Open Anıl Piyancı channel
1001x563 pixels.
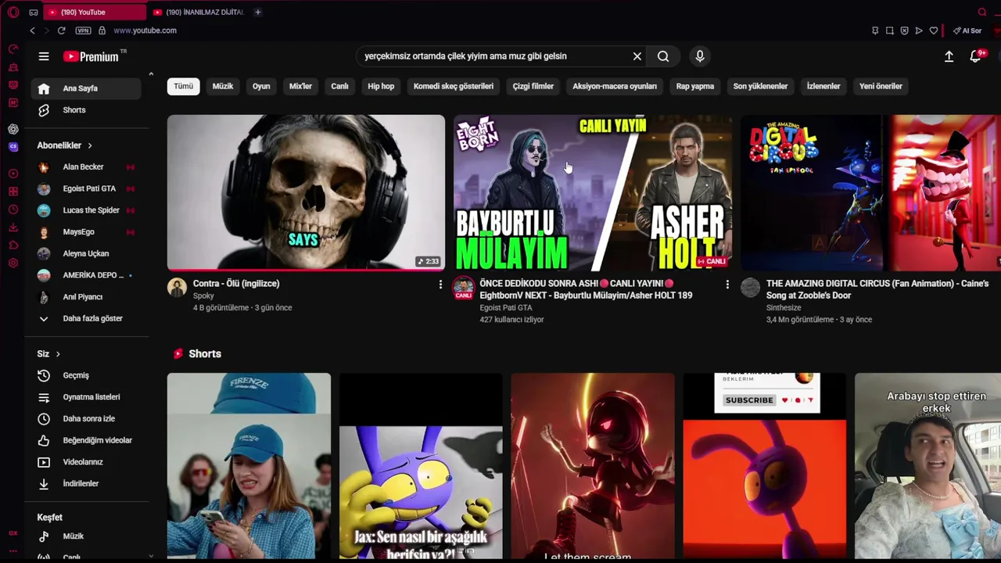click(x=86, y=297)
